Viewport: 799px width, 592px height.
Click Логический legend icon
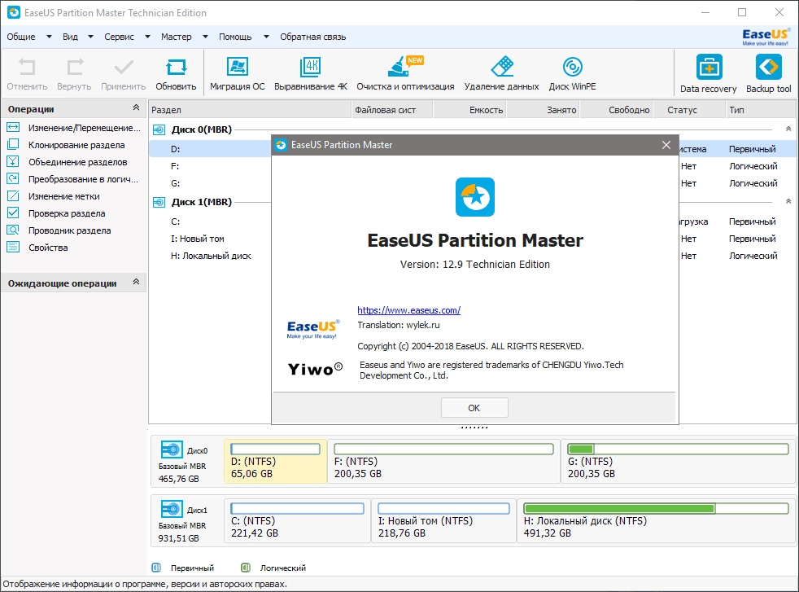(x=246, y=568)
